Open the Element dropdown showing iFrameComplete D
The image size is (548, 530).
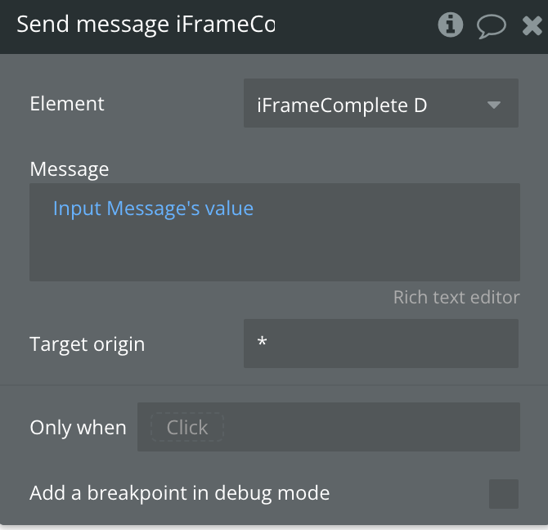[381, 103]
